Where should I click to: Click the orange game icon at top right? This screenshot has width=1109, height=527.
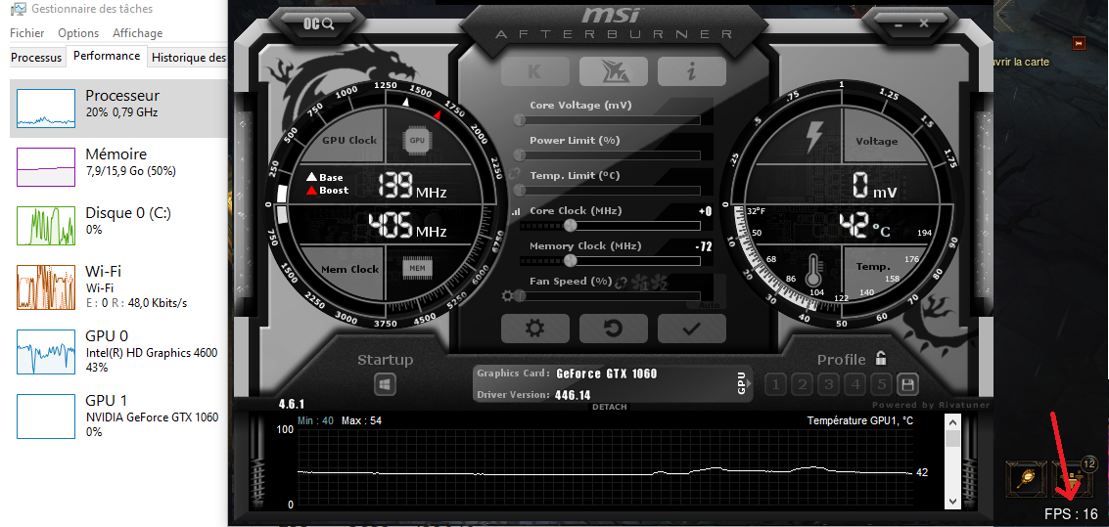[1079, 43]
